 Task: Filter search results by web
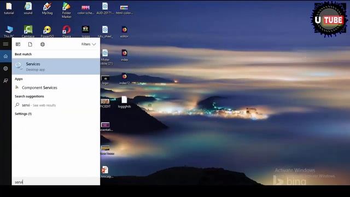pos(43,44)
